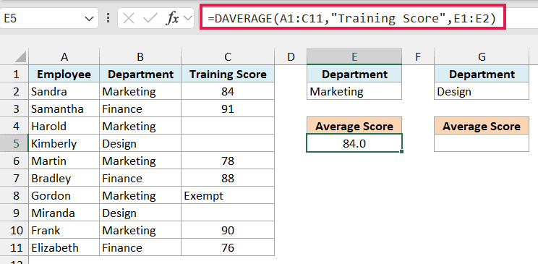The image size is (538, 264).
Task: Click the Average Score label in column E
Action: coord(354,126)
